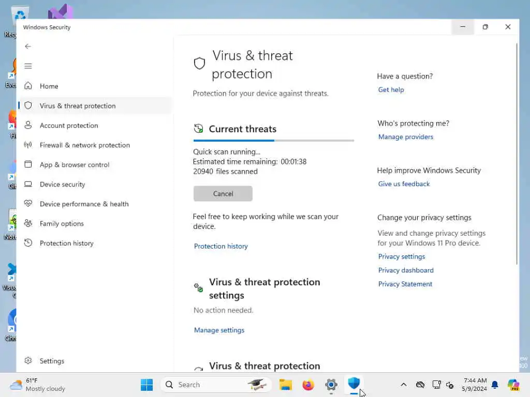Open Privacy dashboard link
The image size is (530, 397).
click(406, 270)
